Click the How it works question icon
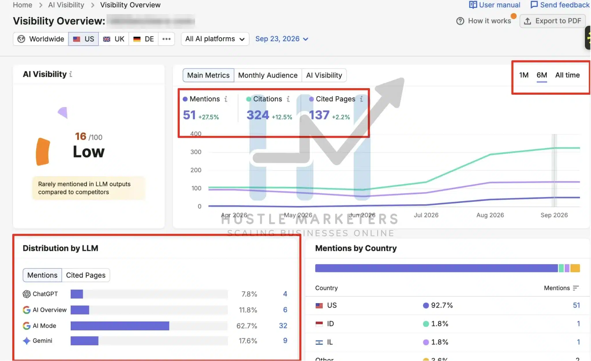591x361 pixels. point(460,21)
